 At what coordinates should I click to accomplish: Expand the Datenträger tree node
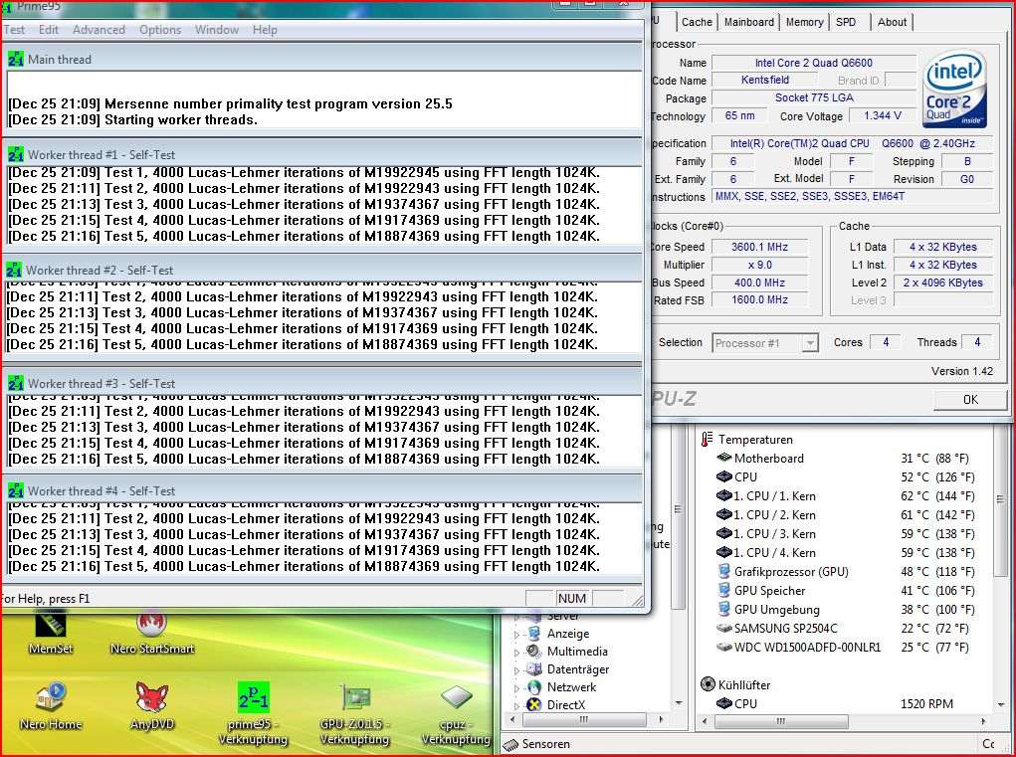pyautogui.click(x=516, y=670)
